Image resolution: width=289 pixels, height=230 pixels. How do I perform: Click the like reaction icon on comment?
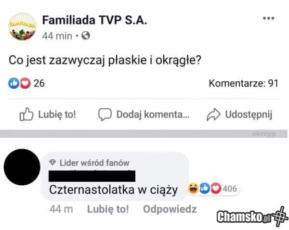pyautogui.click(x=205, y=188)
